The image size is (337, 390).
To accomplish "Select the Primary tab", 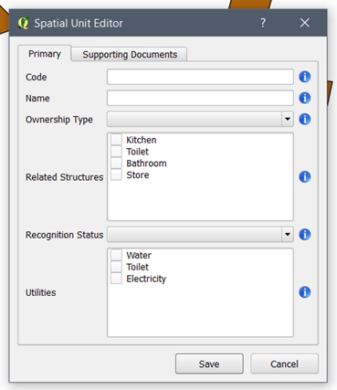I will pyautogui.click(x=45, y=54).
